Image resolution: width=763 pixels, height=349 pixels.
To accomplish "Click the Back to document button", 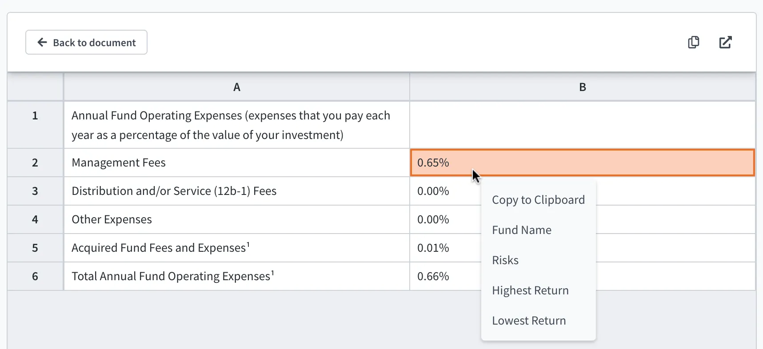I will 86,42.
